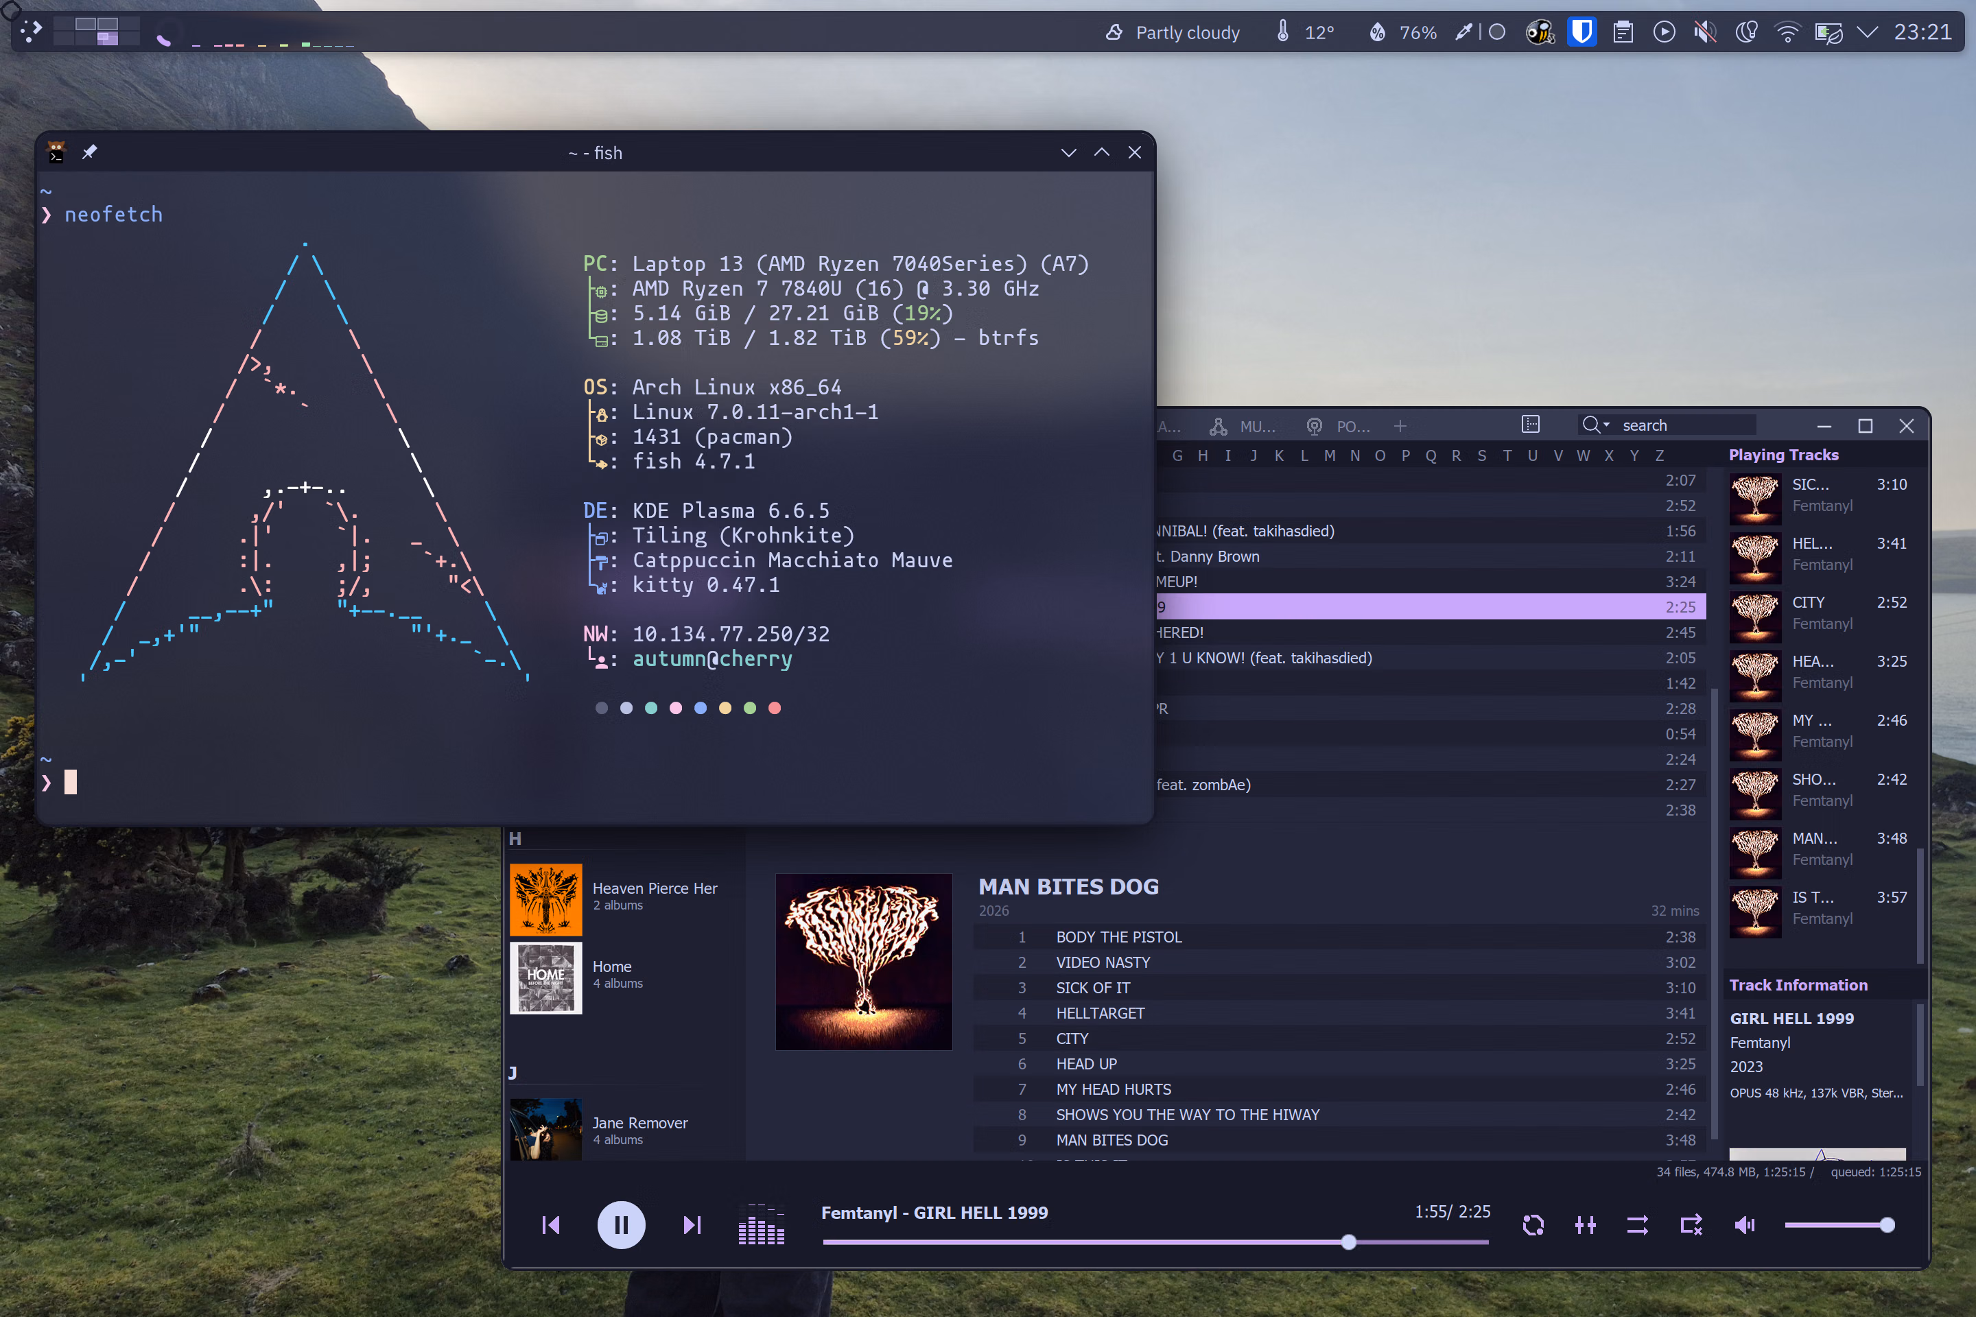This screenshot has height=1317, width=1976.
Task: Jump to letter M in the index
Action: click(x=1329, y=455)
